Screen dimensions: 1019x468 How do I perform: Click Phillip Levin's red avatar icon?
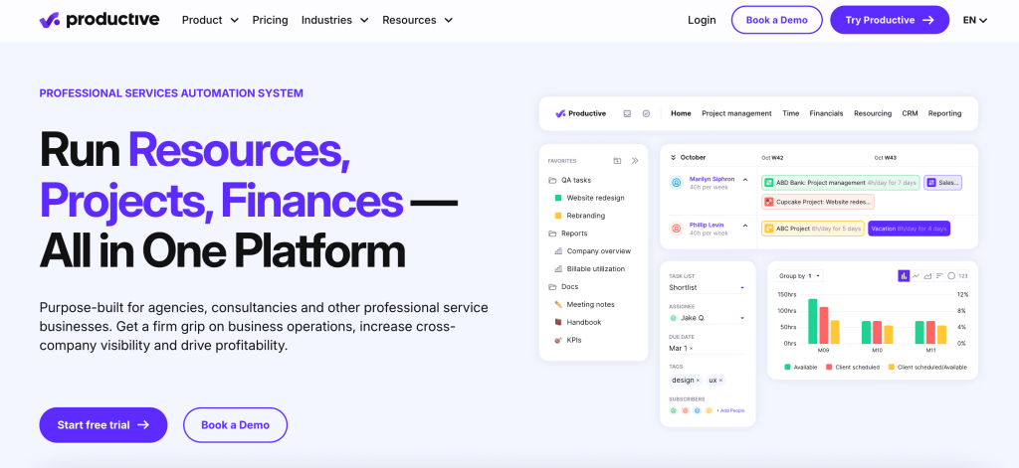[676, 229]
